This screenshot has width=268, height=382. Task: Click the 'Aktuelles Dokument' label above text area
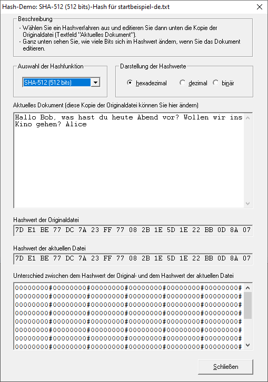coord(106,105)
